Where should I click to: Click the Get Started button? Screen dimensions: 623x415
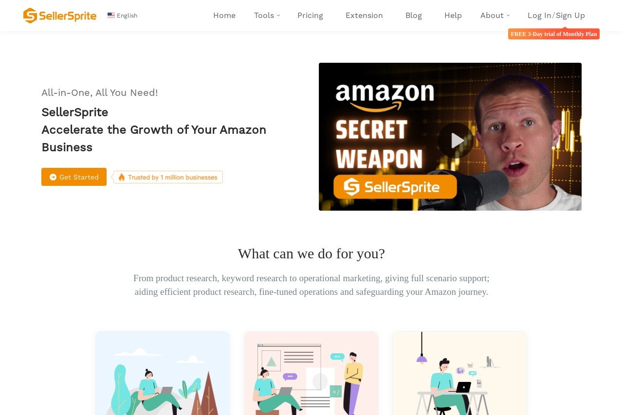click(74, 177)
